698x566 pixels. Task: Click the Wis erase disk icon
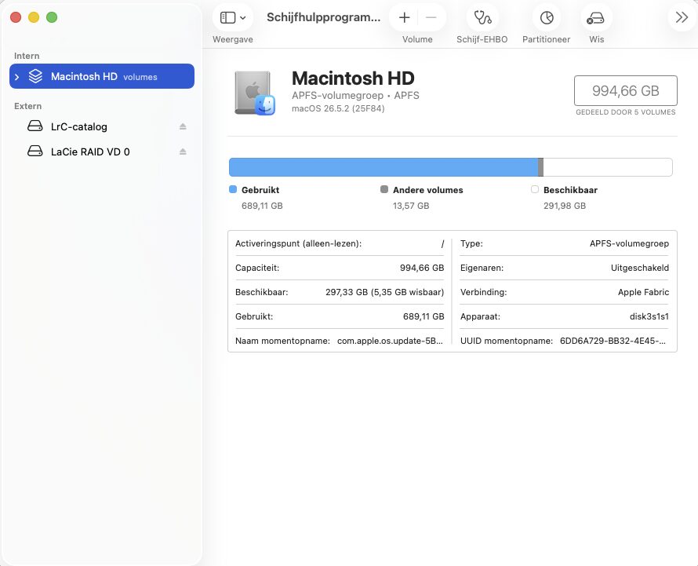(595, 18)
